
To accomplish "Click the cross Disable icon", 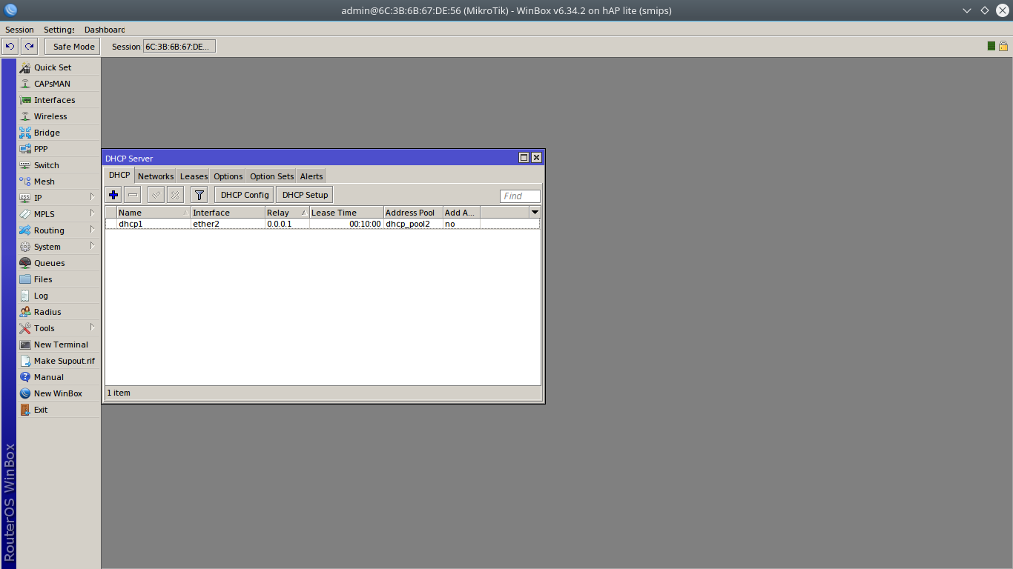I will click(x=175, y=195).
